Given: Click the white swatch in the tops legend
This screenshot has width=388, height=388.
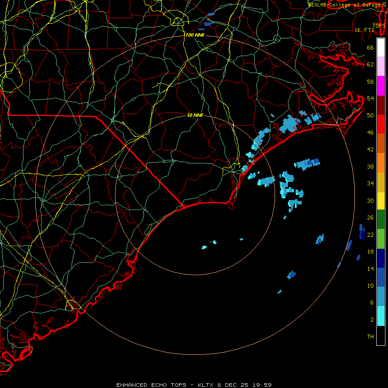Looking at the screenshot, I should [x=381, y=47].
